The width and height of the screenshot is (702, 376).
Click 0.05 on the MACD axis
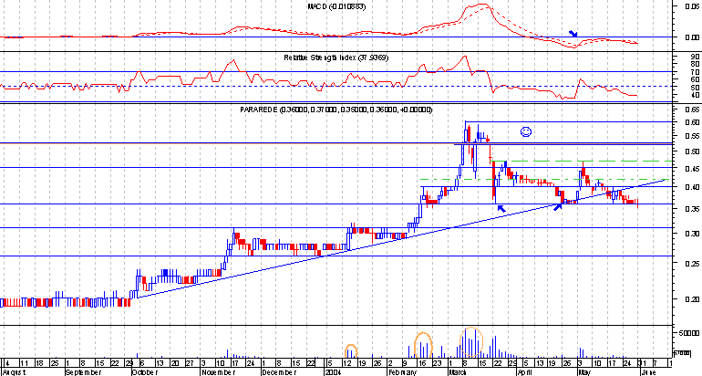coord(692,6)
